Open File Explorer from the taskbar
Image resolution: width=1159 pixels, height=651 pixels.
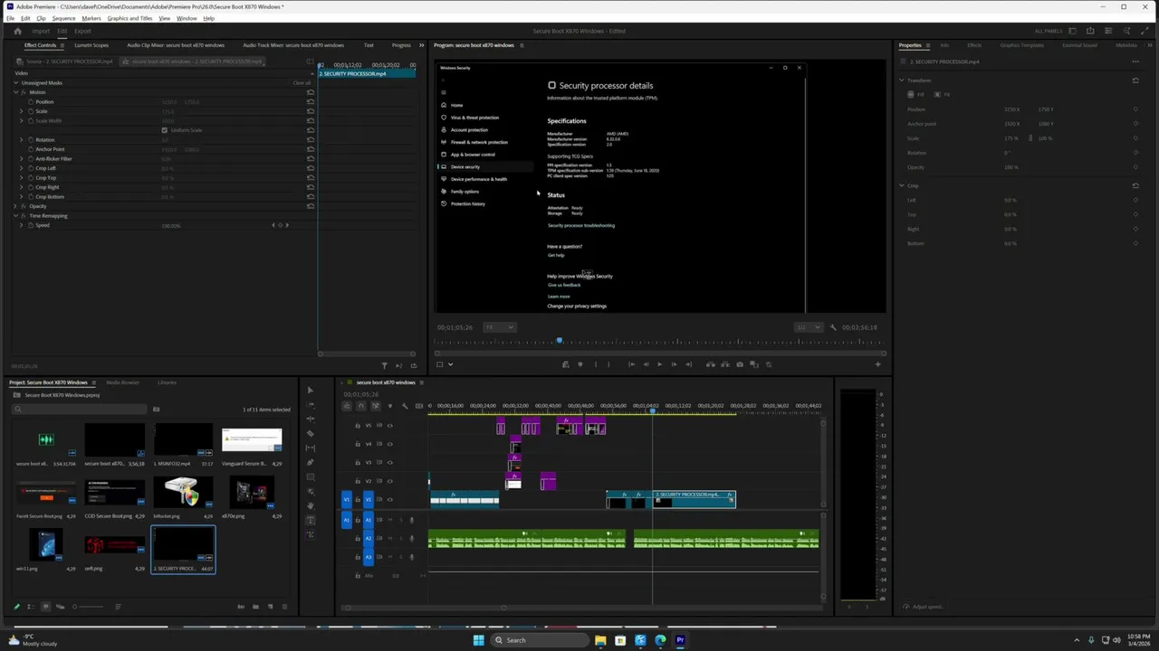600,640
